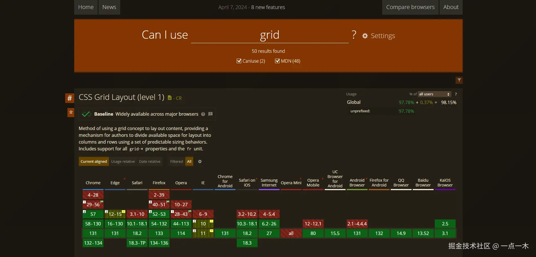
Task: Click the Baseline help question mark icon
Action: (x=203, y=114)
